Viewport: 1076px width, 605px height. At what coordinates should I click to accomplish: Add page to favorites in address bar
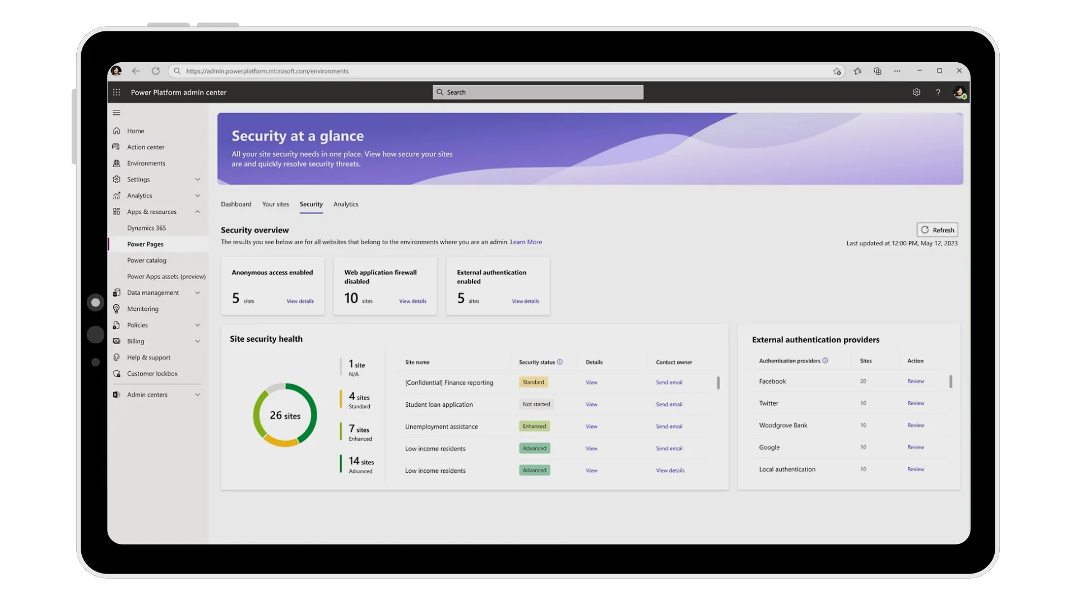[837, 71]
